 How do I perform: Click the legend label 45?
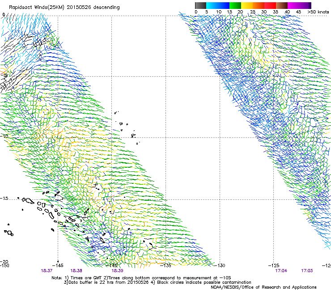coord(298,12)
